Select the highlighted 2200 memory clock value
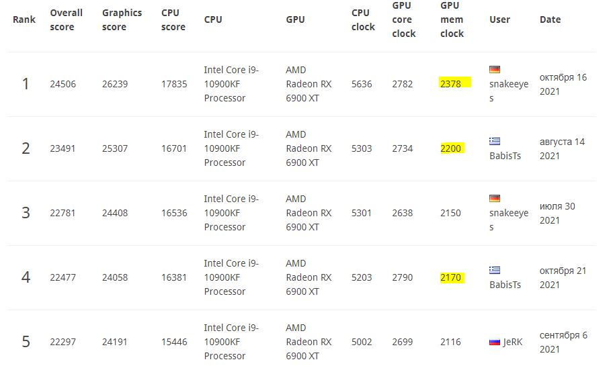This screenshot has height=370, width=607. [451, 148]
